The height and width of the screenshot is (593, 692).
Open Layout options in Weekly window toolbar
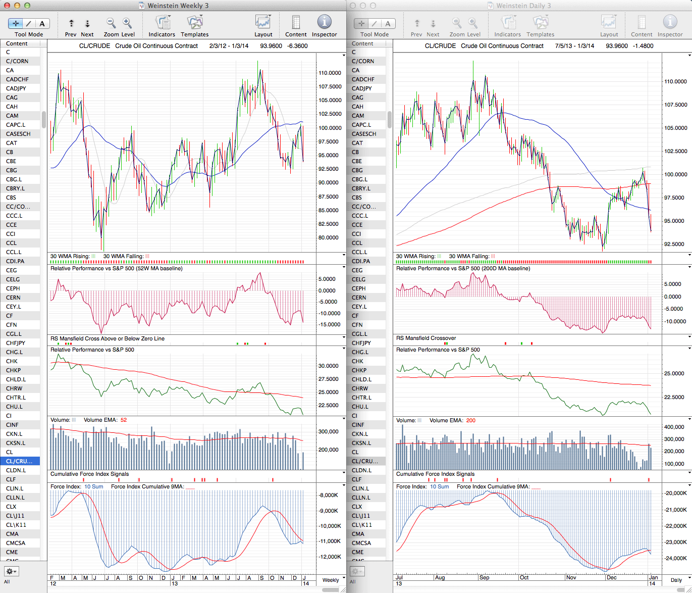(263, 23)
